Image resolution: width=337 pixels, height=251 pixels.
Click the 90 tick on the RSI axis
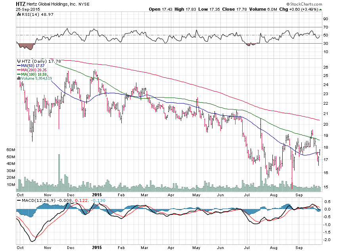[x=326, y=19]
